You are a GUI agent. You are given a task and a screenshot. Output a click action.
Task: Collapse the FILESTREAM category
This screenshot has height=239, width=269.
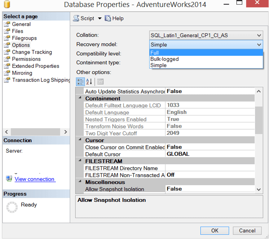click(x=80, y=161)
